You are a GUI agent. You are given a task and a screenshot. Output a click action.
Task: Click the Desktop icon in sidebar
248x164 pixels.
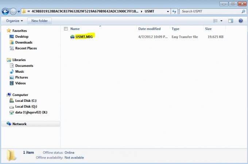pos(12,37)
